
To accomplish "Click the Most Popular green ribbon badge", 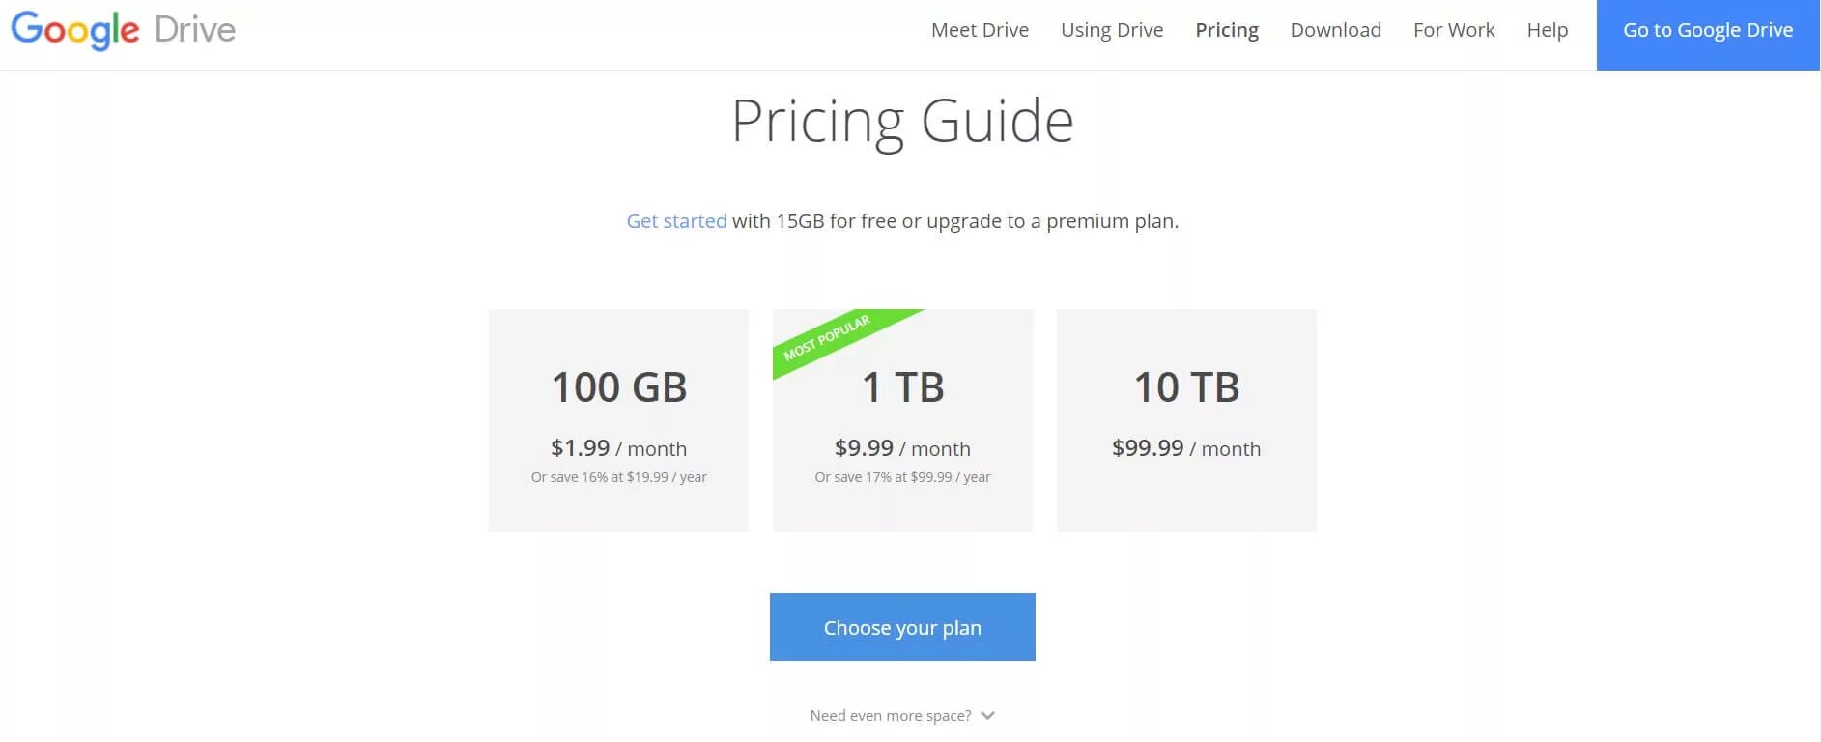I will (x=829, y=336).
